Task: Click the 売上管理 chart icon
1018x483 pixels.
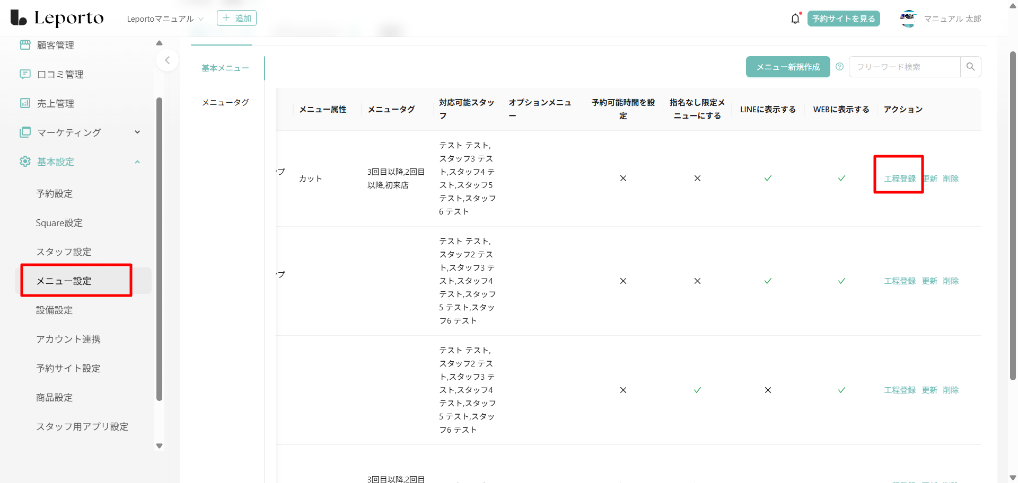Action: pos(25,103)
